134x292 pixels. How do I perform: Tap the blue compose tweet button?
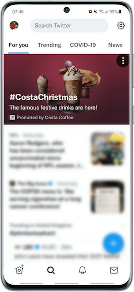[x=113, y=244]
